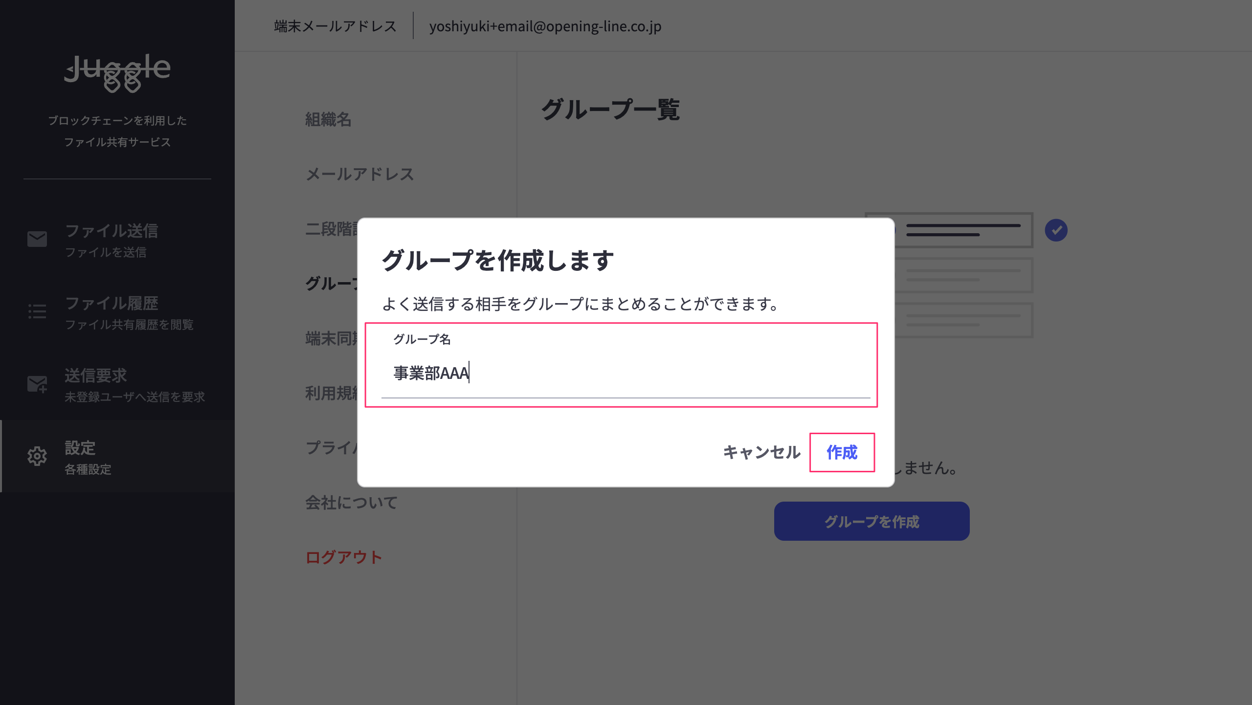1252x705 pixels.
Task: Click the gear icon for 設定
Action: 37,456
